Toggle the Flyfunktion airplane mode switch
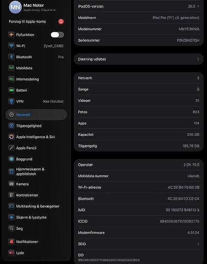 tap(57, 35)
